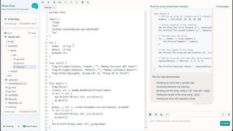Open go.sum inside the get folder
The image size is (233, 131).
19,63
